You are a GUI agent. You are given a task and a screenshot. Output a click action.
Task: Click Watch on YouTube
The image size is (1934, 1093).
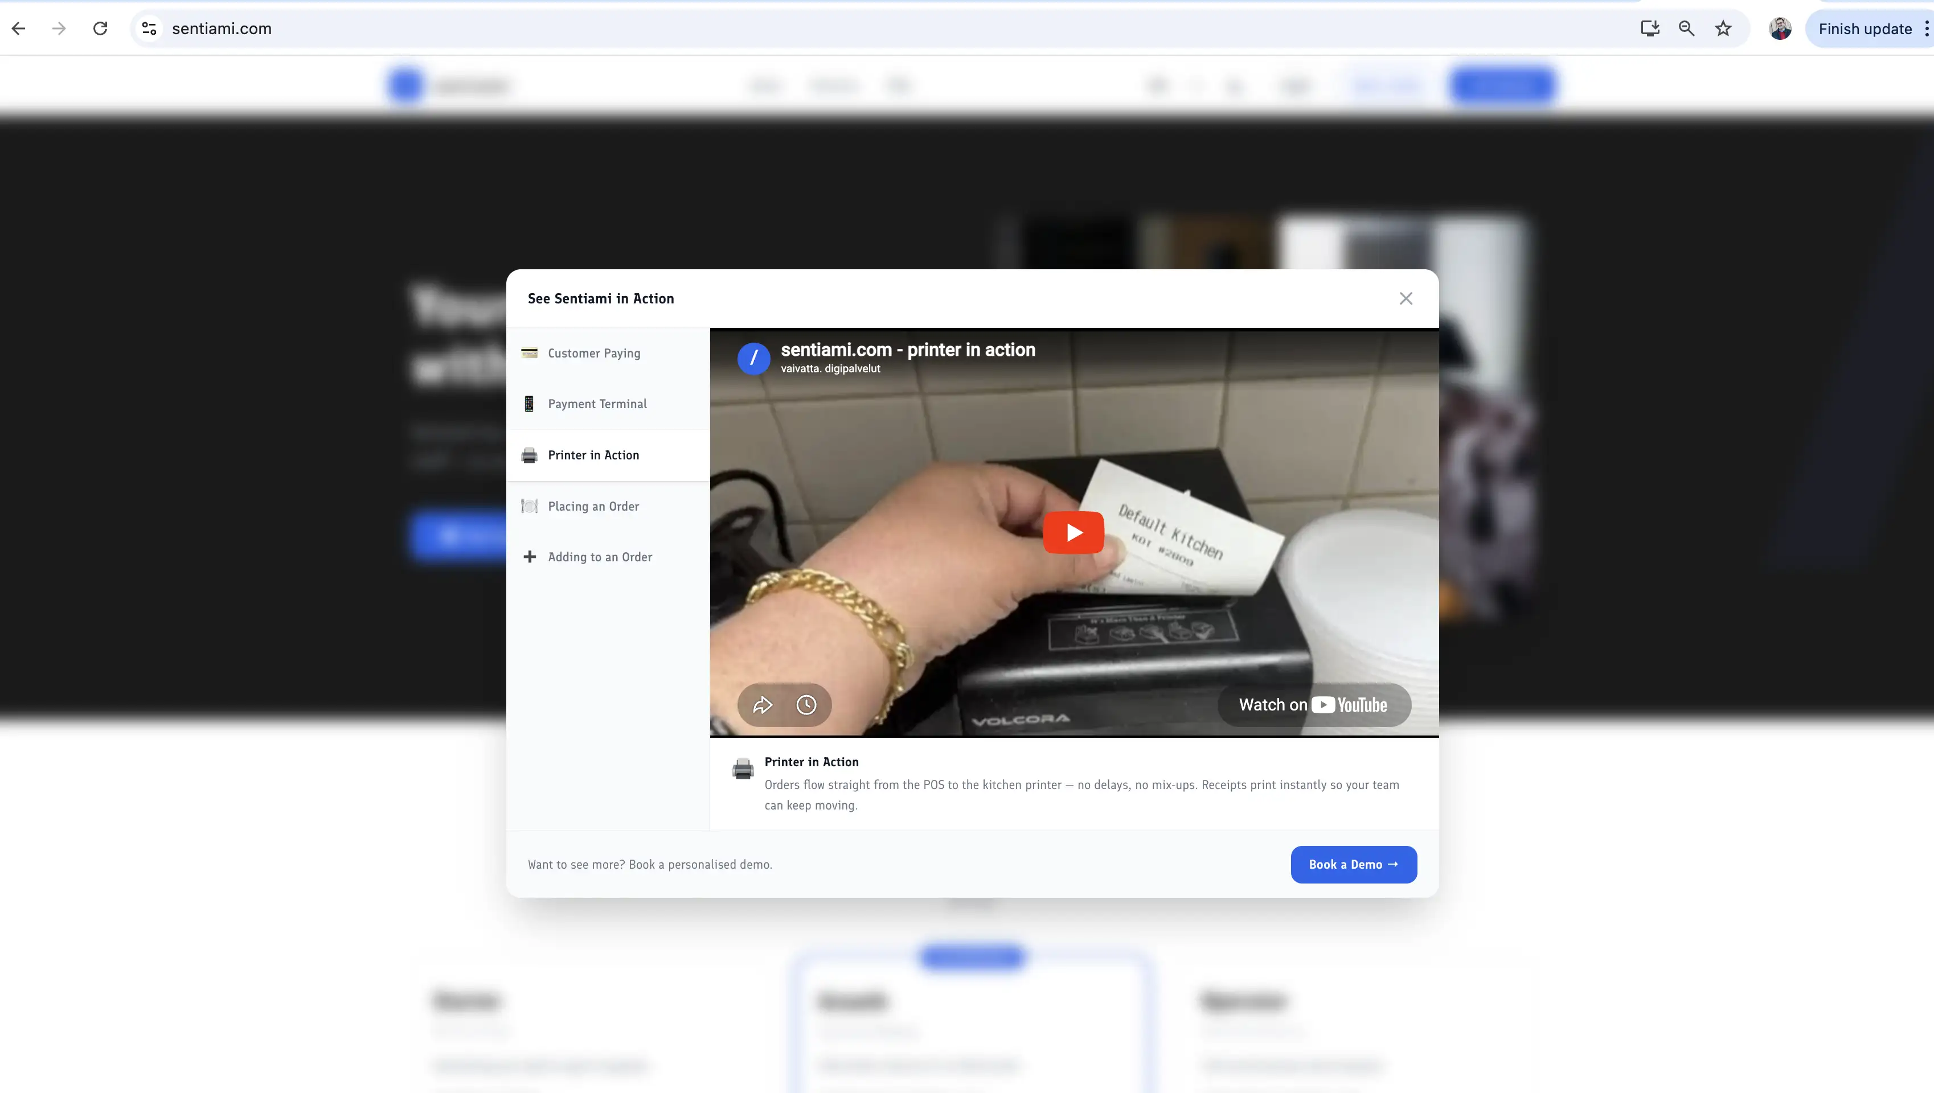point(1314,705)
